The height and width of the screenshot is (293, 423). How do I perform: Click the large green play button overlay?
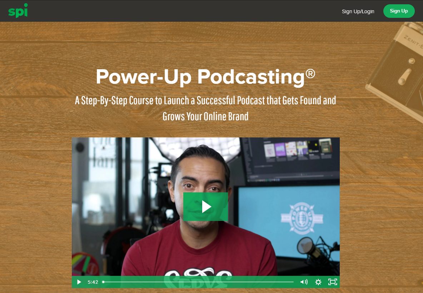[x=205, y=207]
